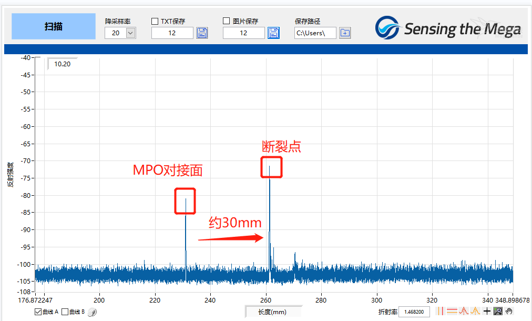Enable the TXT保存 checkbox
The height and width of the screenshot is (321, 532).
pyautogui.click(x=155, y=21)
